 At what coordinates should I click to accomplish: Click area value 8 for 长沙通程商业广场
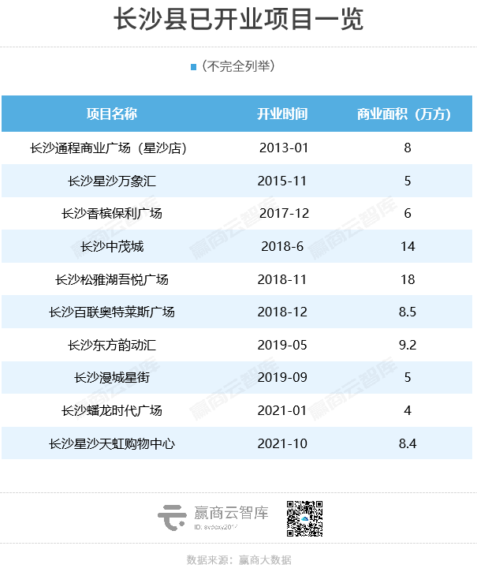coord(408,148)
